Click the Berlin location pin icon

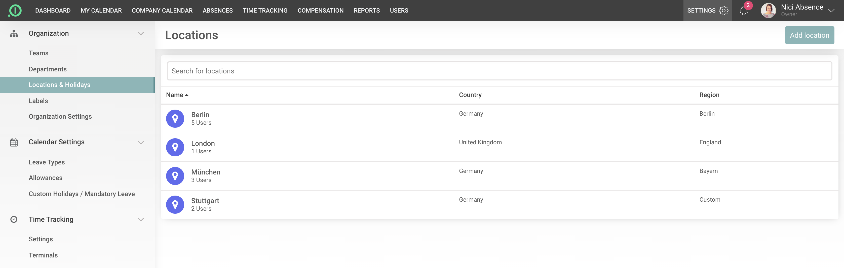[x=175, y=118]
